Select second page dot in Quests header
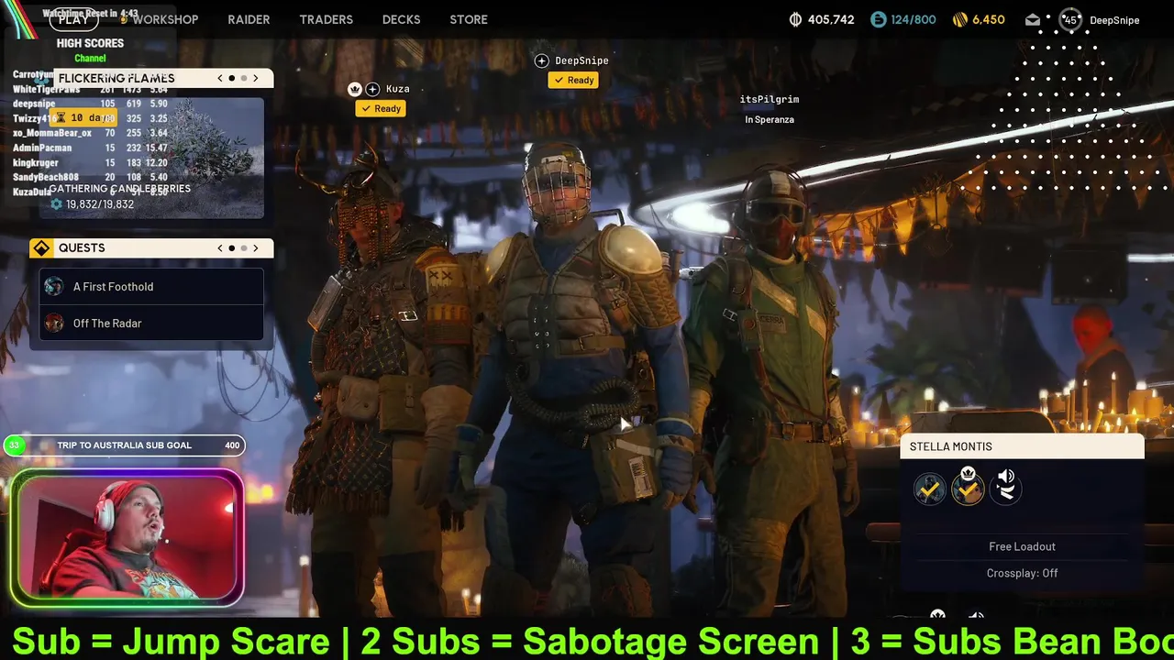Image resolution: width=1174 pixels, height=660 pixels. tap(243, 247)
